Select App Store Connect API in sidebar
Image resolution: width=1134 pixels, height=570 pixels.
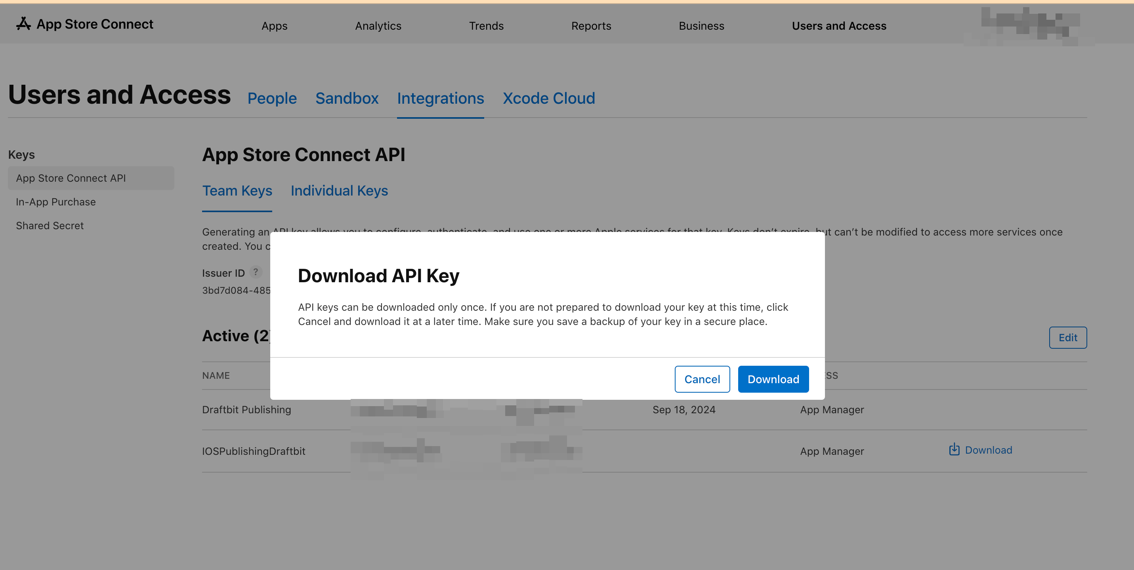(71, 178)
